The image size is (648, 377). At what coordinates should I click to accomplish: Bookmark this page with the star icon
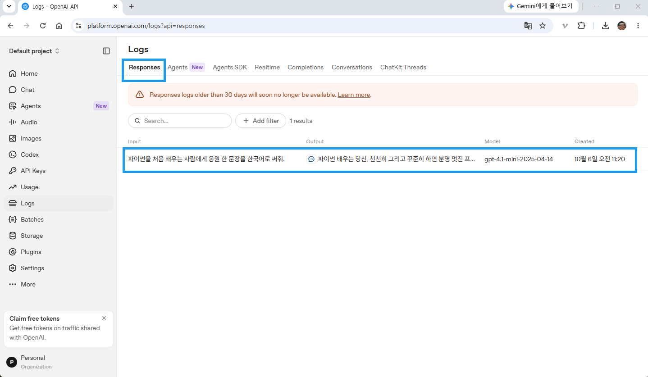543,26
